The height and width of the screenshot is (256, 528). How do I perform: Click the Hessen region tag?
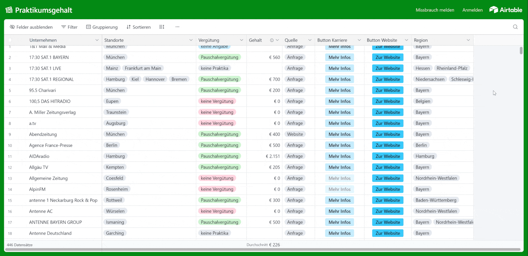tap(423, 68)
